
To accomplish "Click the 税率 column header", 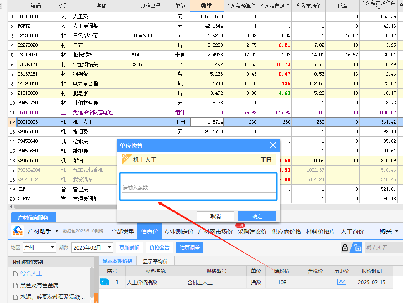I will pos(342,6).
